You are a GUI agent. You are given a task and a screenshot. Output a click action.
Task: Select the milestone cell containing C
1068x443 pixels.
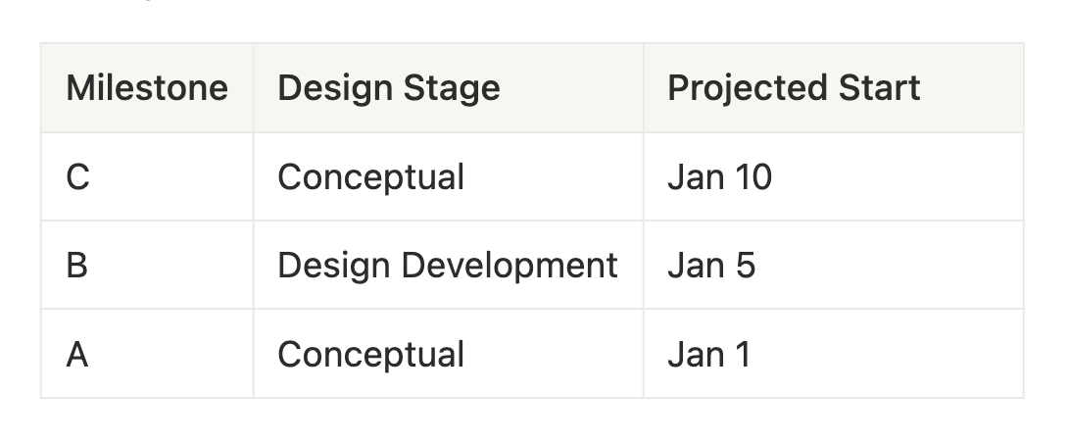click(147, 176)
